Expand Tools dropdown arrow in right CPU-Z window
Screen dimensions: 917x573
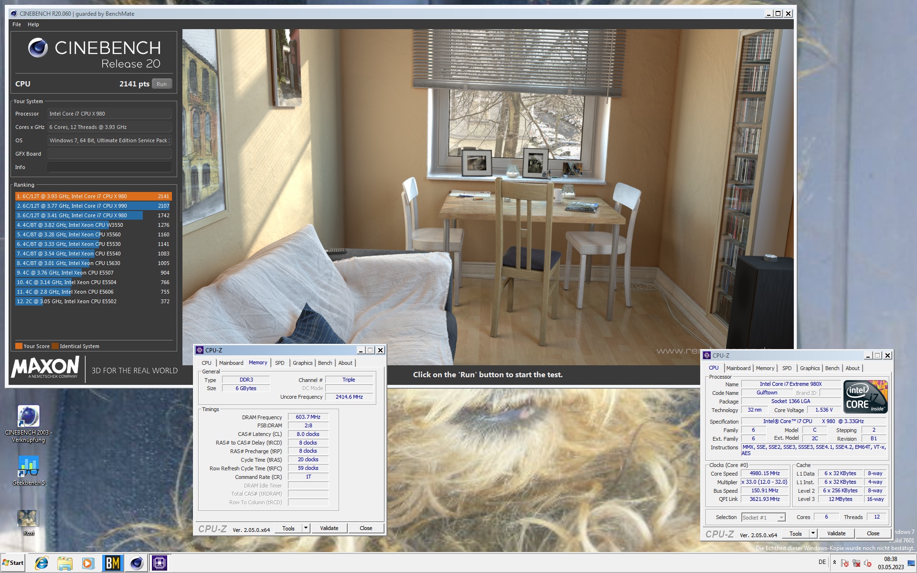tap(813, 533)
